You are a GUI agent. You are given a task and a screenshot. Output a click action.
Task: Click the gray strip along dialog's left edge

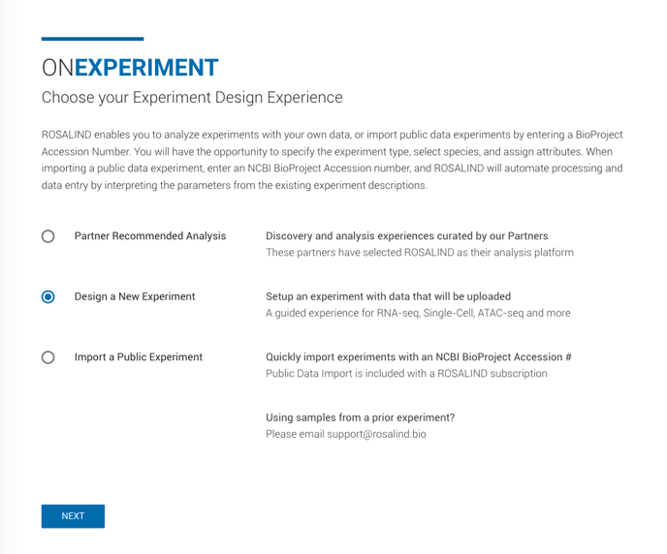pyautogui.click(x=4, y=277)
